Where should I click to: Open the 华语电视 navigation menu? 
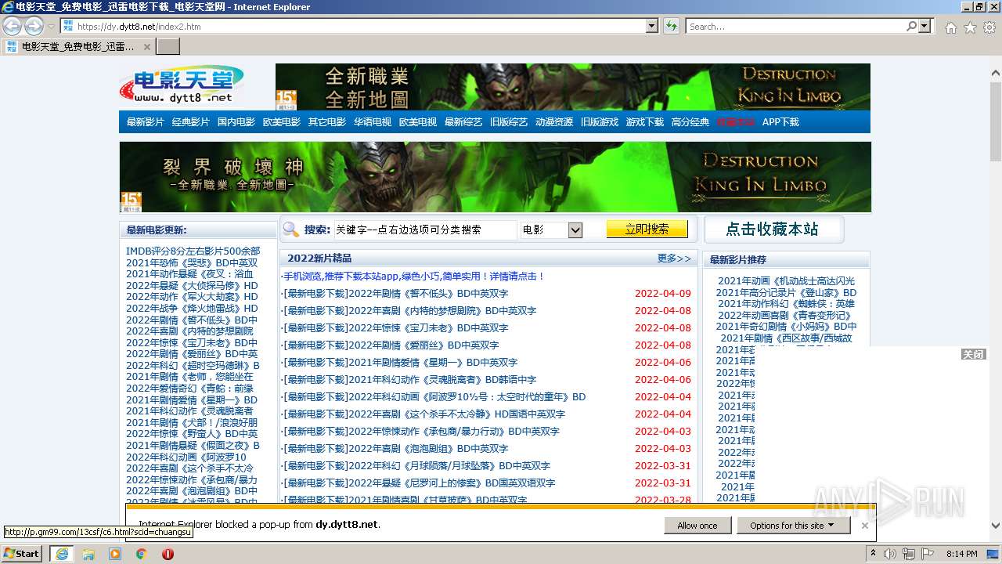373,122
